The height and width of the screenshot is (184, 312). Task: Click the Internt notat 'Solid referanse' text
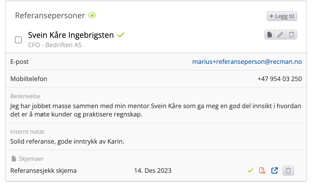point(67,142)
